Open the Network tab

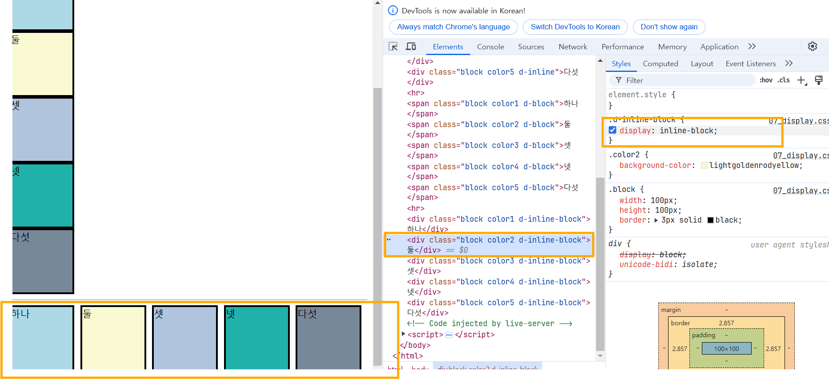coord(573,47)
